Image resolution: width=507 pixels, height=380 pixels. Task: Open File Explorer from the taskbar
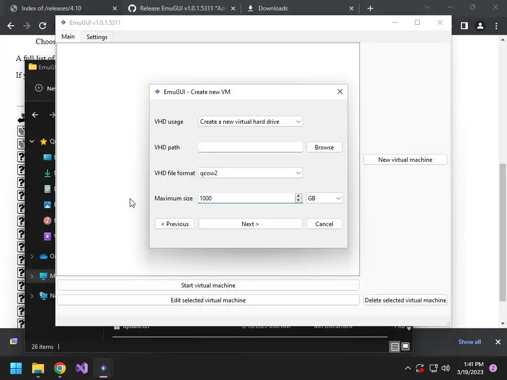(x=38, y=368)
